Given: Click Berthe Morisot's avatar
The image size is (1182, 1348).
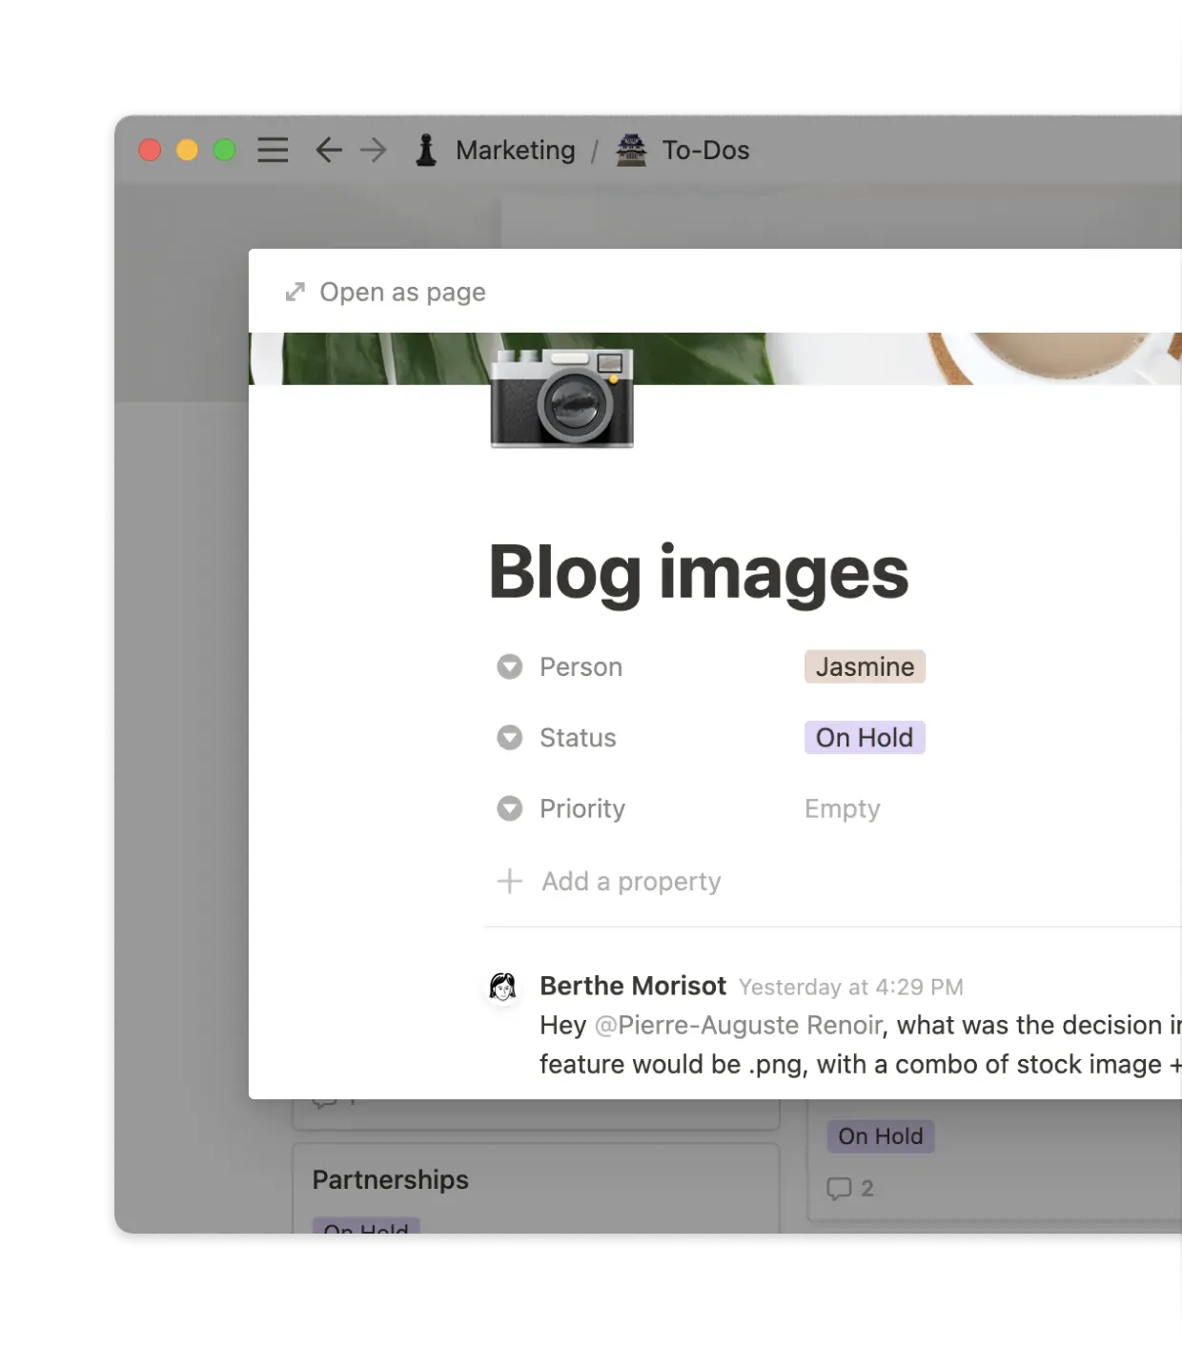Looking at the screenshot, I should point(502,989).
